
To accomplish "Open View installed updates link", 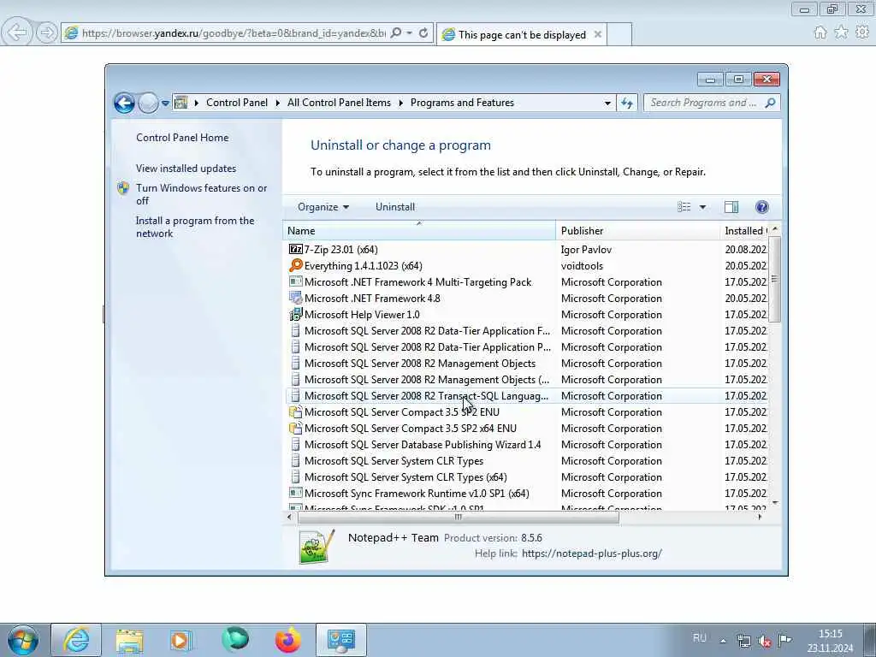I will (186, 169).
